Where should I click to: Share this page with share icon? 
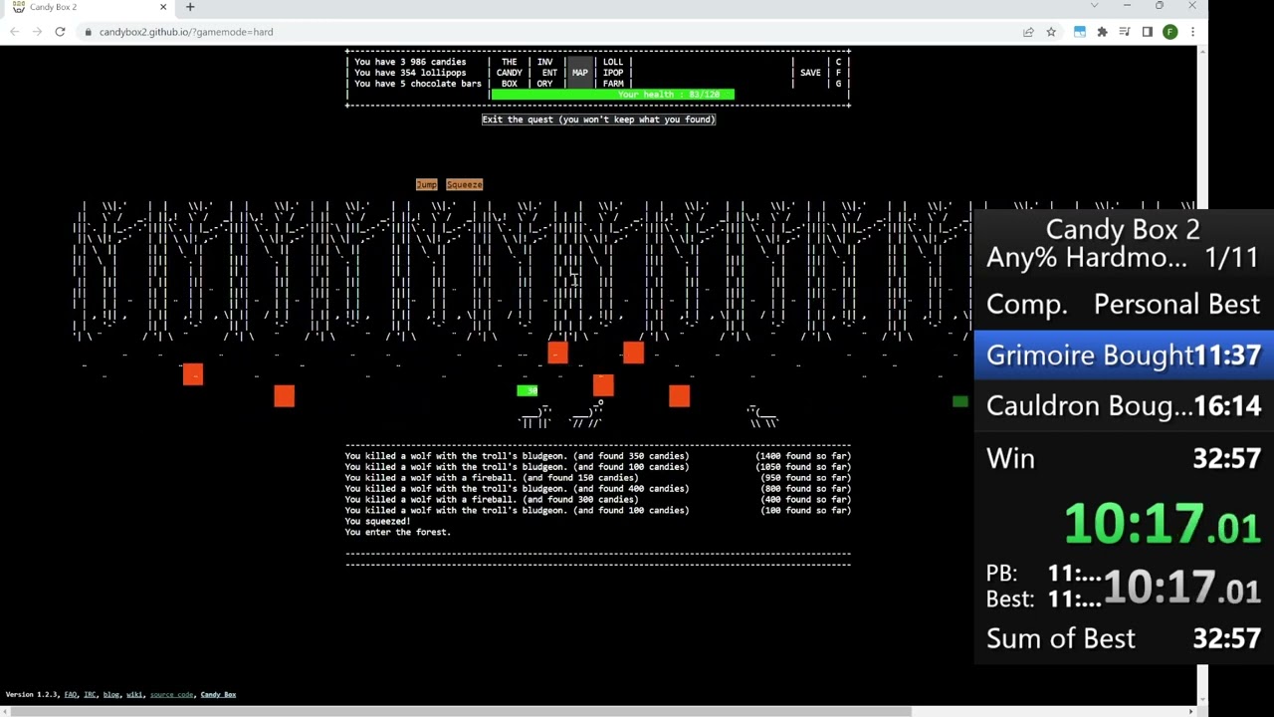click(1028, 32)
